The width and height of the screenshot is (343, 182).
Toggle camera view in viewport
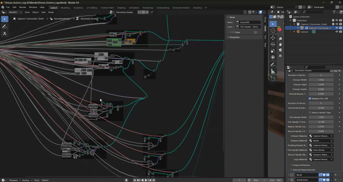pyautogui.click(x=280, y=50)
